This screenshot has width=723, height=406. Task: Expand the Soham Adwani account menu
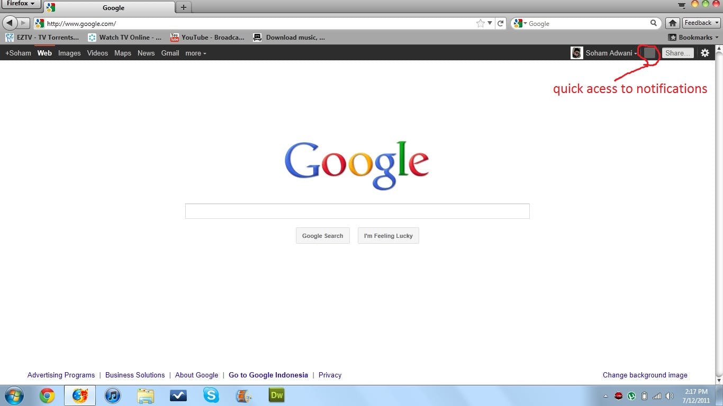pyautogui.click(x=611, y=53)
